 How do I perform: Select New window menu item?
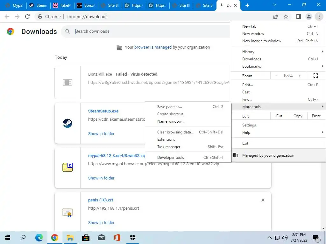(x=278, y=34)
